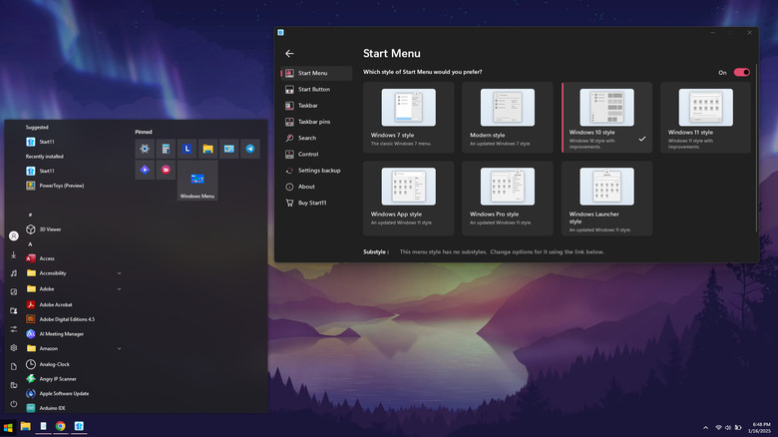The height and width of the screenshot is (437, 778).
Task: Open the About page
Action: click(306, 187)
